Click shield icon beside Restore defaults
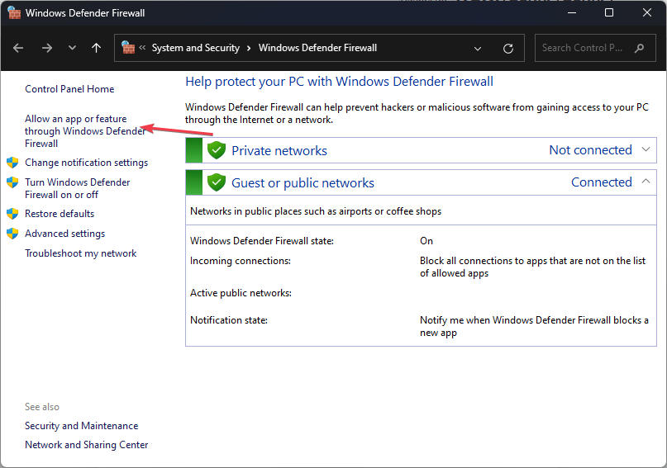667x468 pixels. click(x=12, y=213)
